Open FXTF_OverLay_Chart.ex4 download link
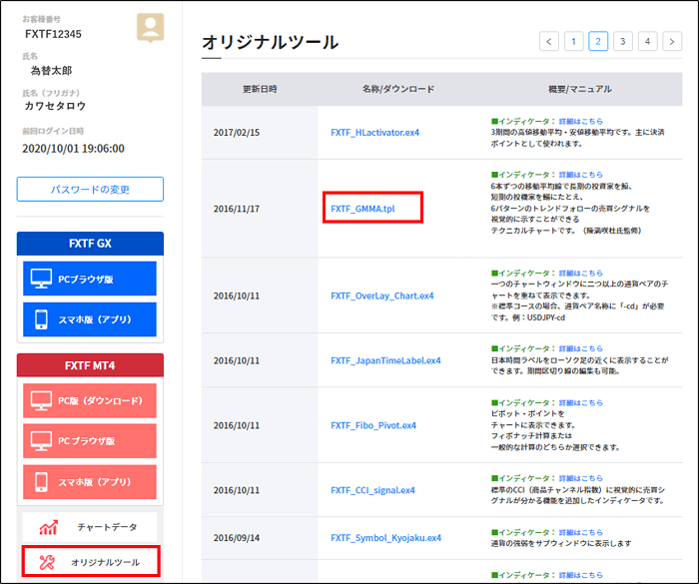699x584 pixels. pos(382,295)
